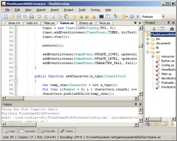Open the Build Project icon dropdown arrow
Screen dimensions: 177x141
127,17
